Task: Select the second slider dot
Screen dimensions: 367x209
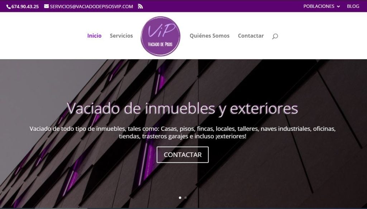Action: pos(186,198)
